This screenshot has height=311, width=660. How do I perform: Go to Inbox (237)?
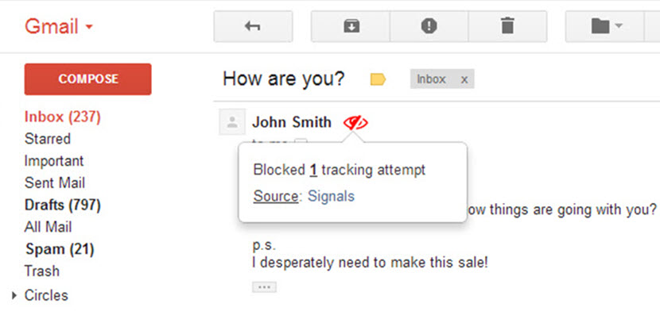pos(63,117)
